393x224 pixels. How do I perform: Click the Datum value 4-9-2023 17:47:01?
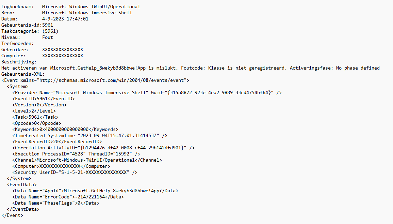65,19
